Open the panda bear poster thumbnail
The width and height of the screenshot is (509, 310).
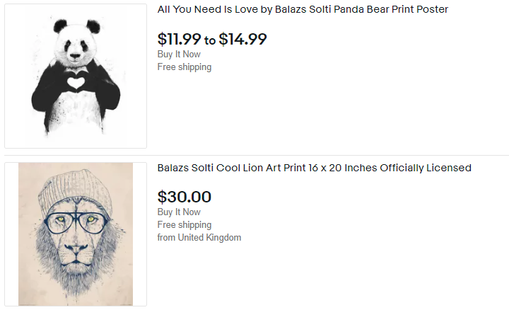point(76,76)
